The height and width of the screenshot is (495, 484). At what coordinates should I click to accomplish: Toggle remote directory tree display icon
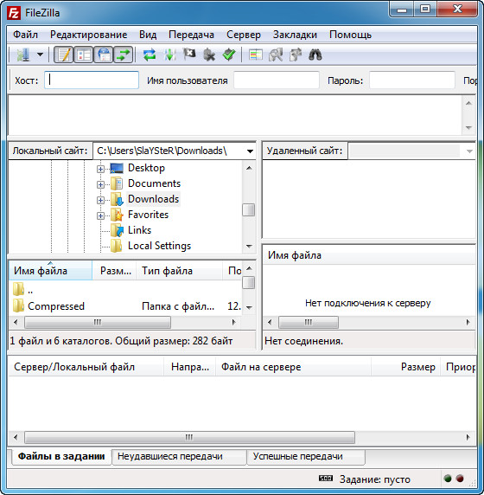104,55
